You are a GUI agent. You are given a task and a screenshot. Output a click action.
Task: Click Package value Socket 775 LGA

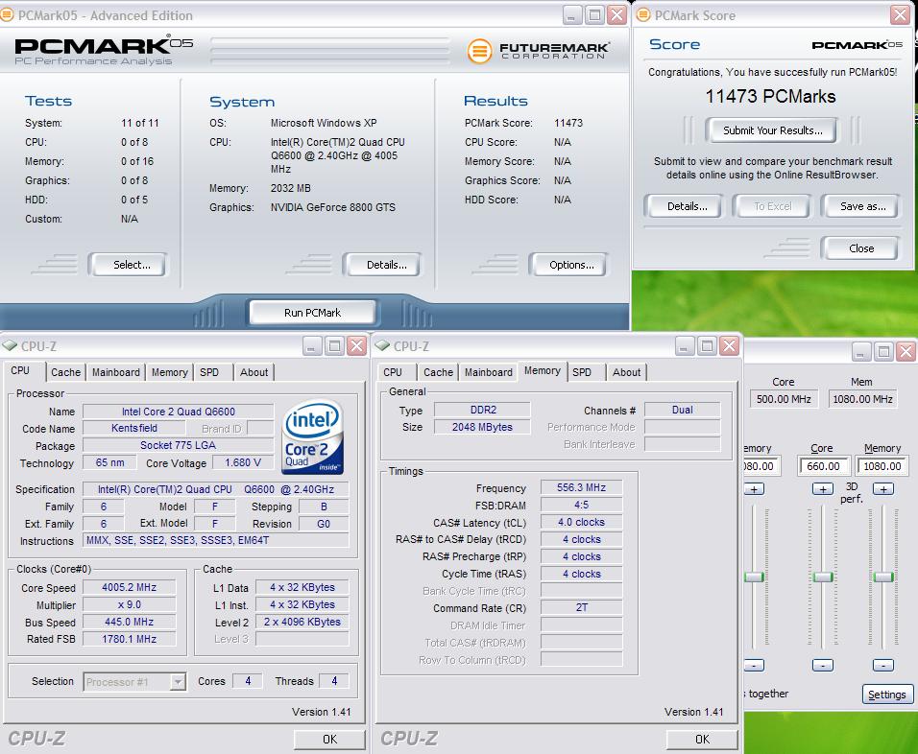coord(178,445)
